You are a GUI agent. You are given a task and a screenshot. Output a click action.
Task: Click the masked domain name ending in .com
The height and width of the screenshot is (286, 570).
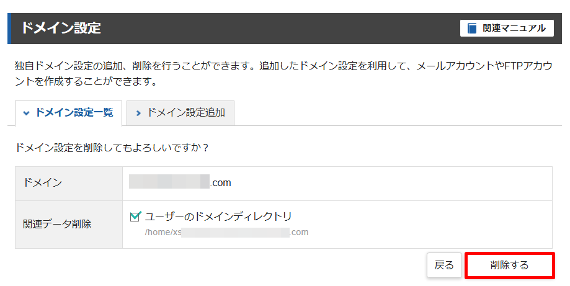[x=180, y=183]
